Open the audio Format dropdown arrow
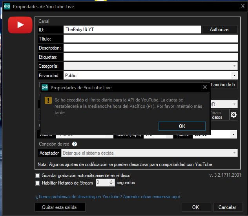 (233, 135)
